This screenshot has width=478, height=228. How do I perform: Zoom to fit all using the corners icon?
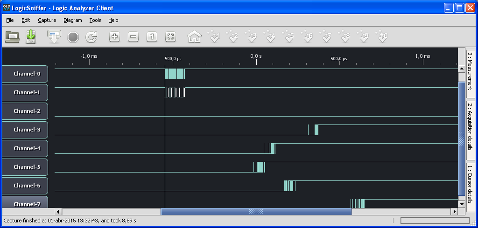171,37
